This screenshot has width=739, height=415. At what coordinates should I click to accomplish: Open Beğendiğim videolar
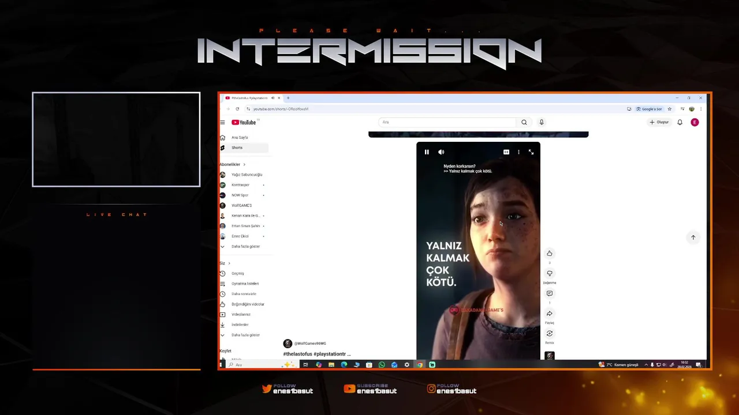click(x=244, y=304)
